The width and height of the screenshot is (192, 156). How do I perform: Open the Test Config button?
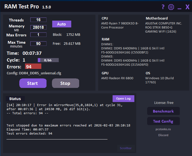point(163,121)
